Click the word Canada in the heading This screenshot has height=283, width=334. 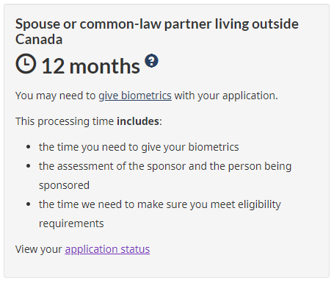pos(39,40)
